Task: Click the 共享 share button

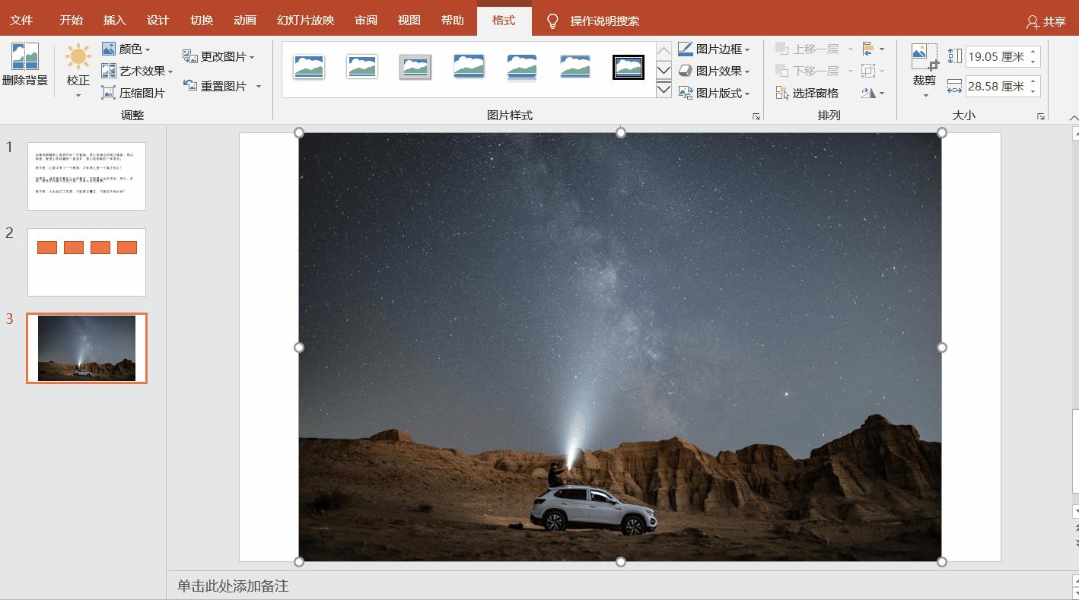Action: [1046, 22]
